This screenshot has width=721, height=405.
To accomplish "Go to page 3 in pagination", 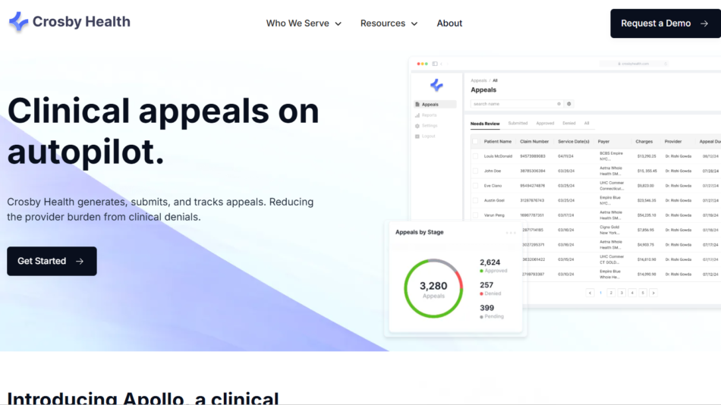I will tap(622, 293).
